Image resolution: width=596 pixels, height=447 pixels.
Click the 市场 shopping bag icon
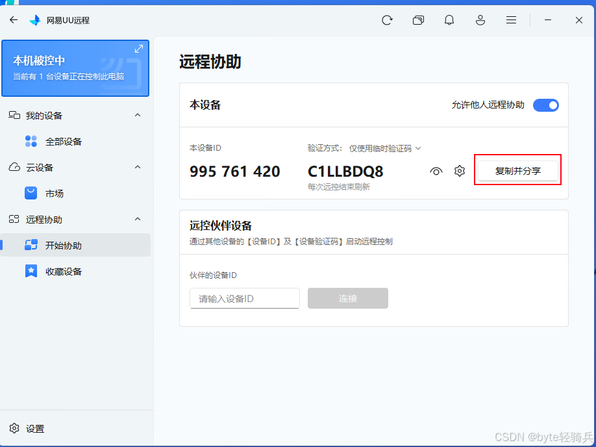[x=31, y=193]
